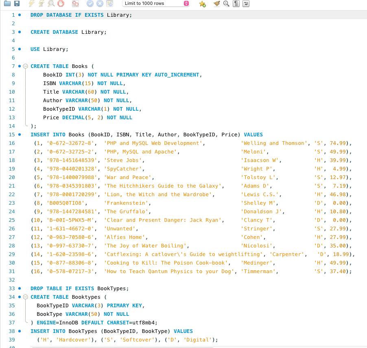Image resolution: width=367 pixels, height=348 pixels.
Task: Open the find panel with the magnifier icon
Action: tap(226, 3)
